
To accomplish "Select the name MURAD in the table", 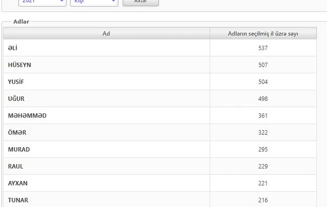I will click(19, 149).
